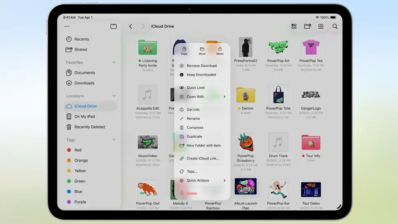
Task: Go back using the left arrow
Action: pos(131,26)
